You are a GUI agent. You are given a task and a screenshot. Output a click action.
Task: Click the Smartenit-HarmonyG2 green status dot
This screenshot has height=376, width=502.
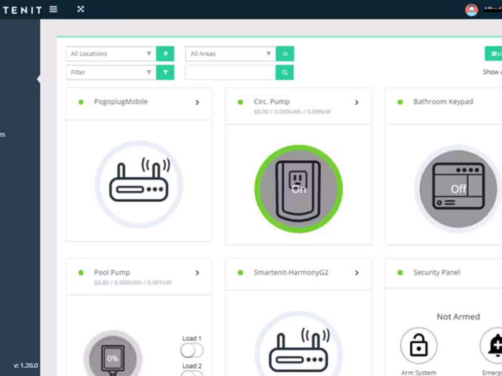(x=240, y=273)
